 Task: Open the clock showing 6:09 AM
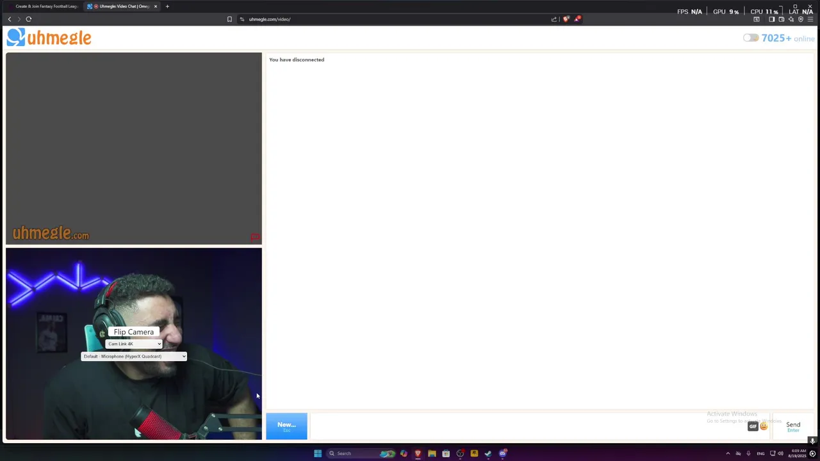pyautogui.click(x=798, y=453)
